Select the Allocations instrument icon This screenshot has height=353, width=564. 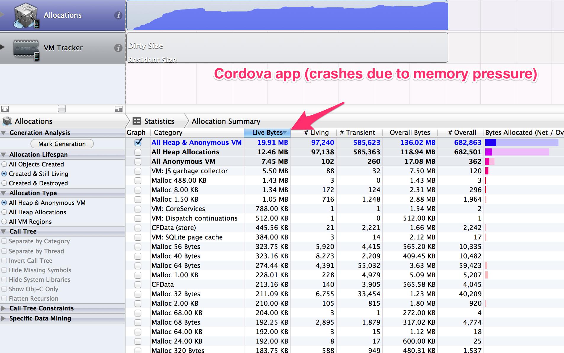coord(26,15)
